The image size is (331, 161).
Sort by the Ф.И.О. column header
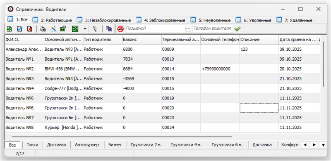tap(24, 40)
